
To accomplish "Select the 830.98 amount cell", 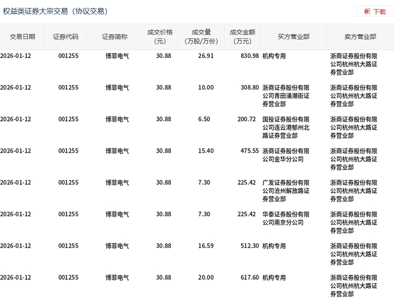I will [x=249, y=56].
